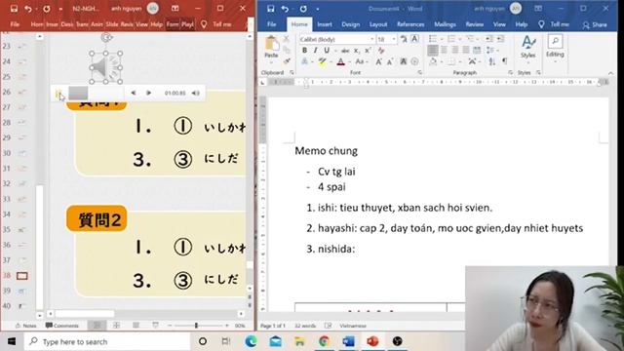This screenshot has height=351, width=624.
Task: Toggle Bold formatting in Word
Action: (304, 51)
